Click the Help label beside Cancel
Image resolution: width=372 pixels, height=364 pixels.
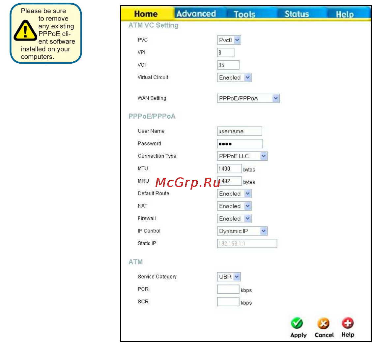point(348,335)
